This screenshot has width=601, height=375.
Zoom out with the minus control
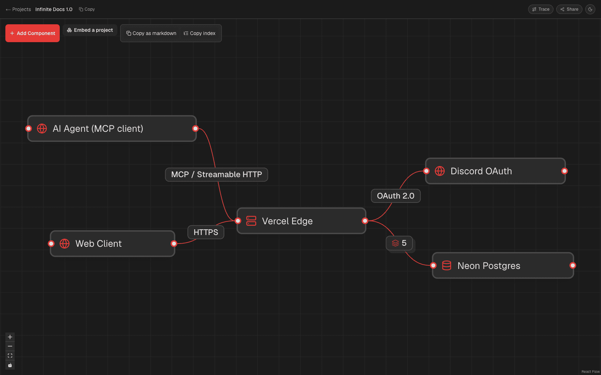[x=10, y=346]
